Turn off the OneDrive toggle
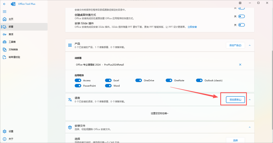Image resolution: width=273 pixels, height=143 pixels. [x=139, y=80]
